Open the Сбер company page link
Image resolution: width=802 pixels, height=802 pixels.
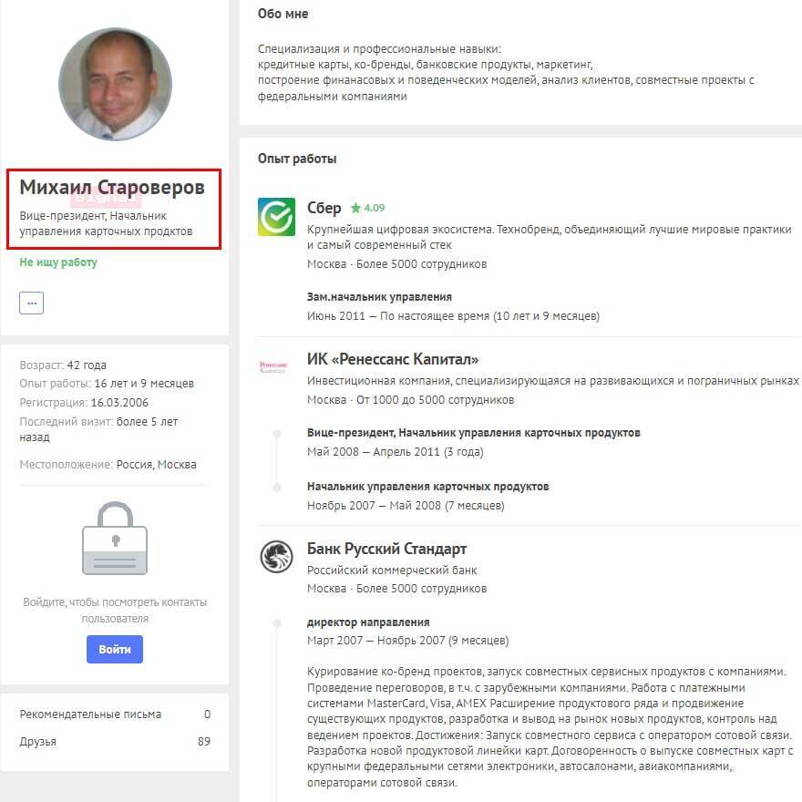point(324,208)
